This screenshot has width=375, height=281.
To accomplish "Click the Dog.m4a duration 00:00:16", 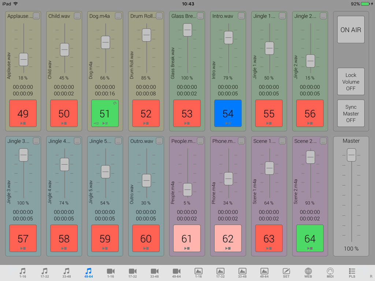I will tap(105, 94).
